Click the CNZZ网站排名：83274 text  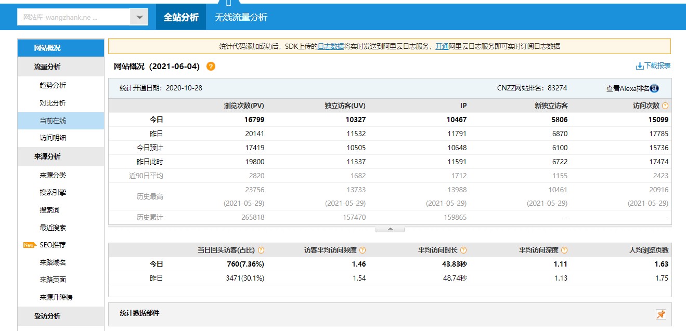[x=532, y=88]
